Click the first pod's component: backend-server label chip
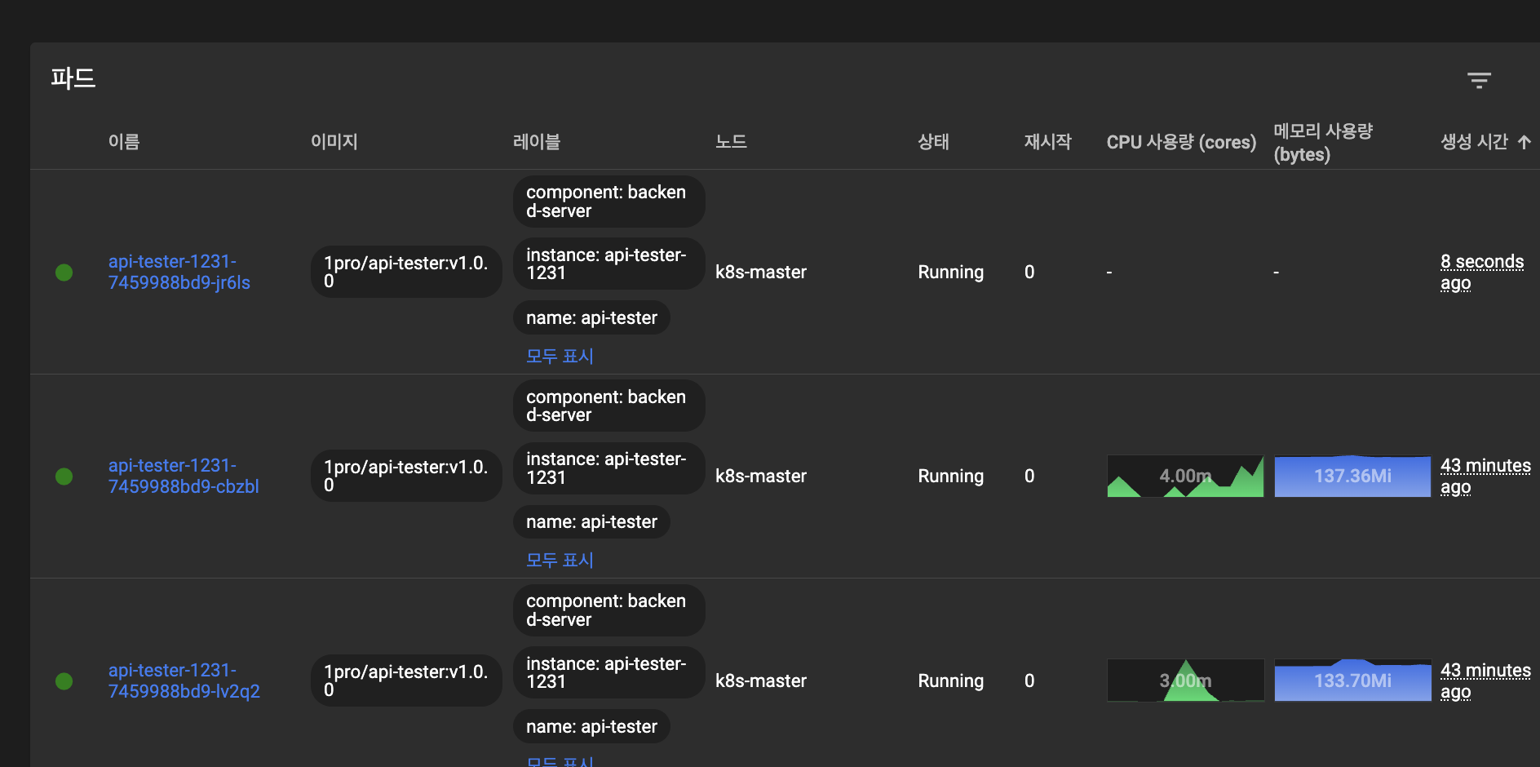 coord(608,202)
